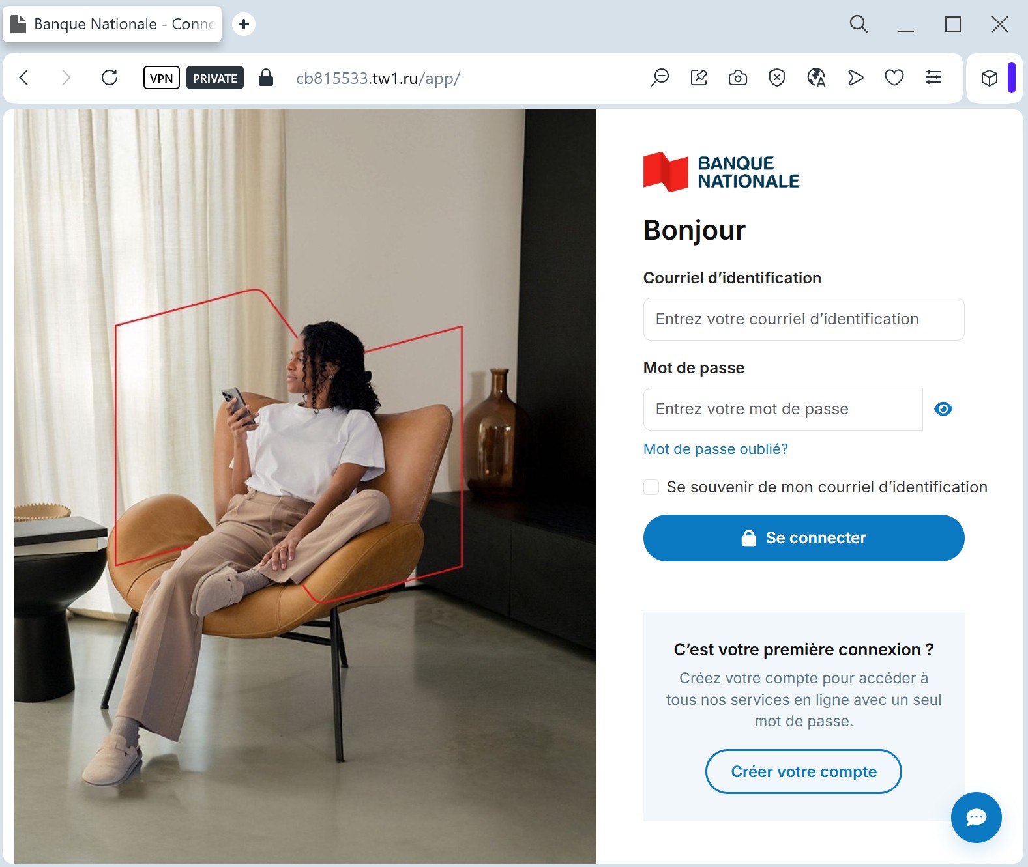Click the browser back arrow
The image size is (1028, 867).
click(24, 78)
